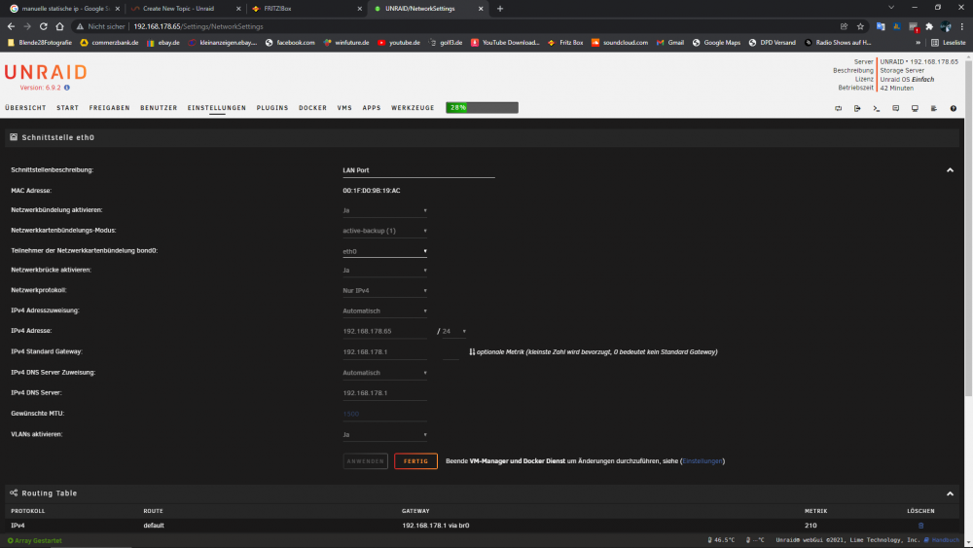Open the Google Maps bookmark

(717, 43)
